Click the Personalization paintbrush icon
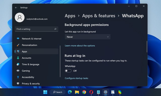This screenshot has width=161, height=96. pyautogui.click(x=18, y=45)
